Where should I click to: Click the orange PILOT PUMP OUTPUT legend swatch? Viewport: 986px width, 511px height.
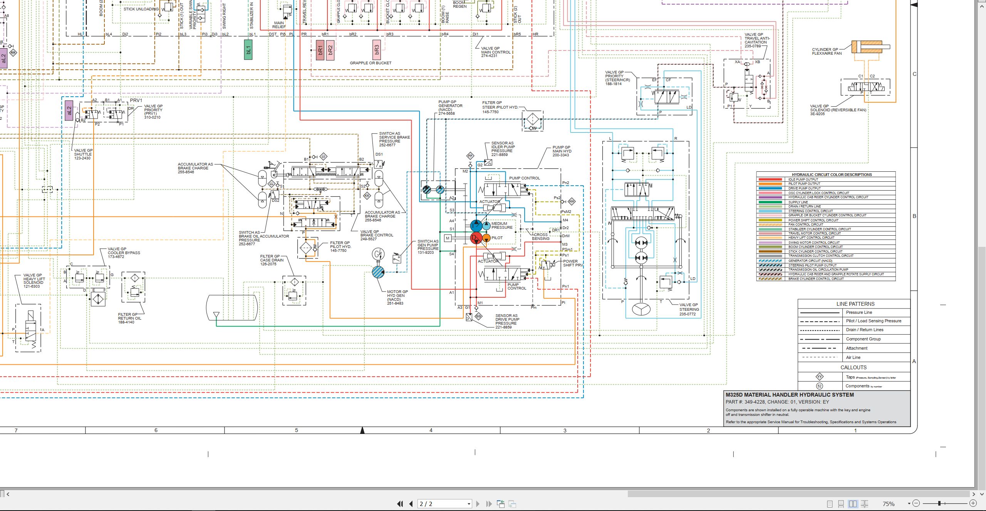(770, 184)
